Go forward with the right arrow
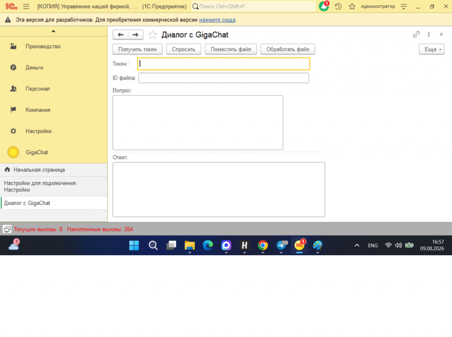Screen dimensions: 452x337 point(136,34)
